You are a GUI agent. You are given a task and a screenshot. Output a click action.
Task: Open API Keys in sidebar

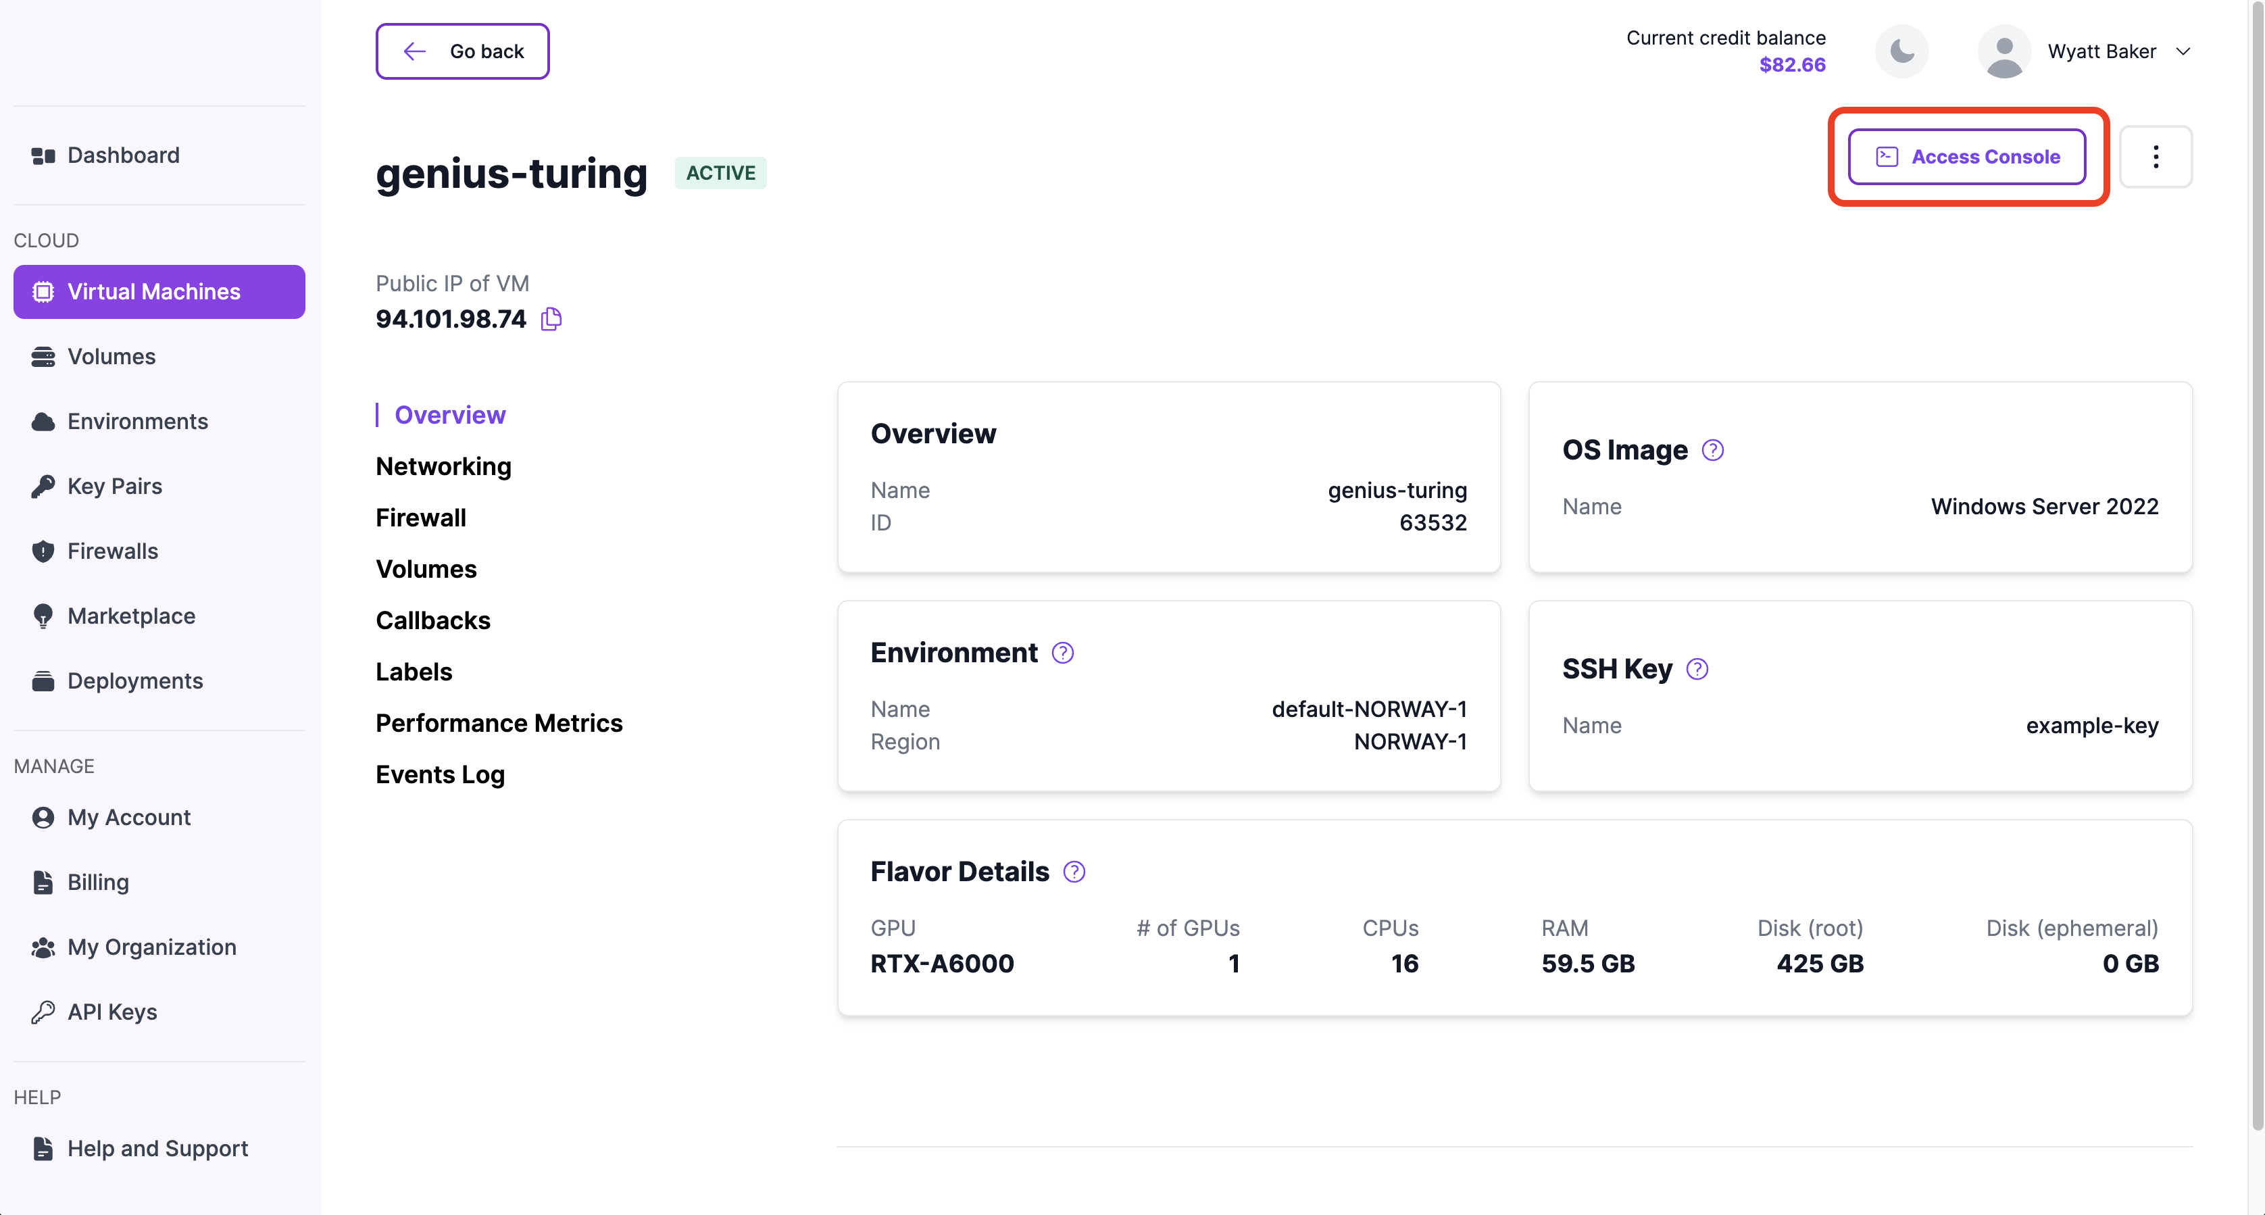111,1012
